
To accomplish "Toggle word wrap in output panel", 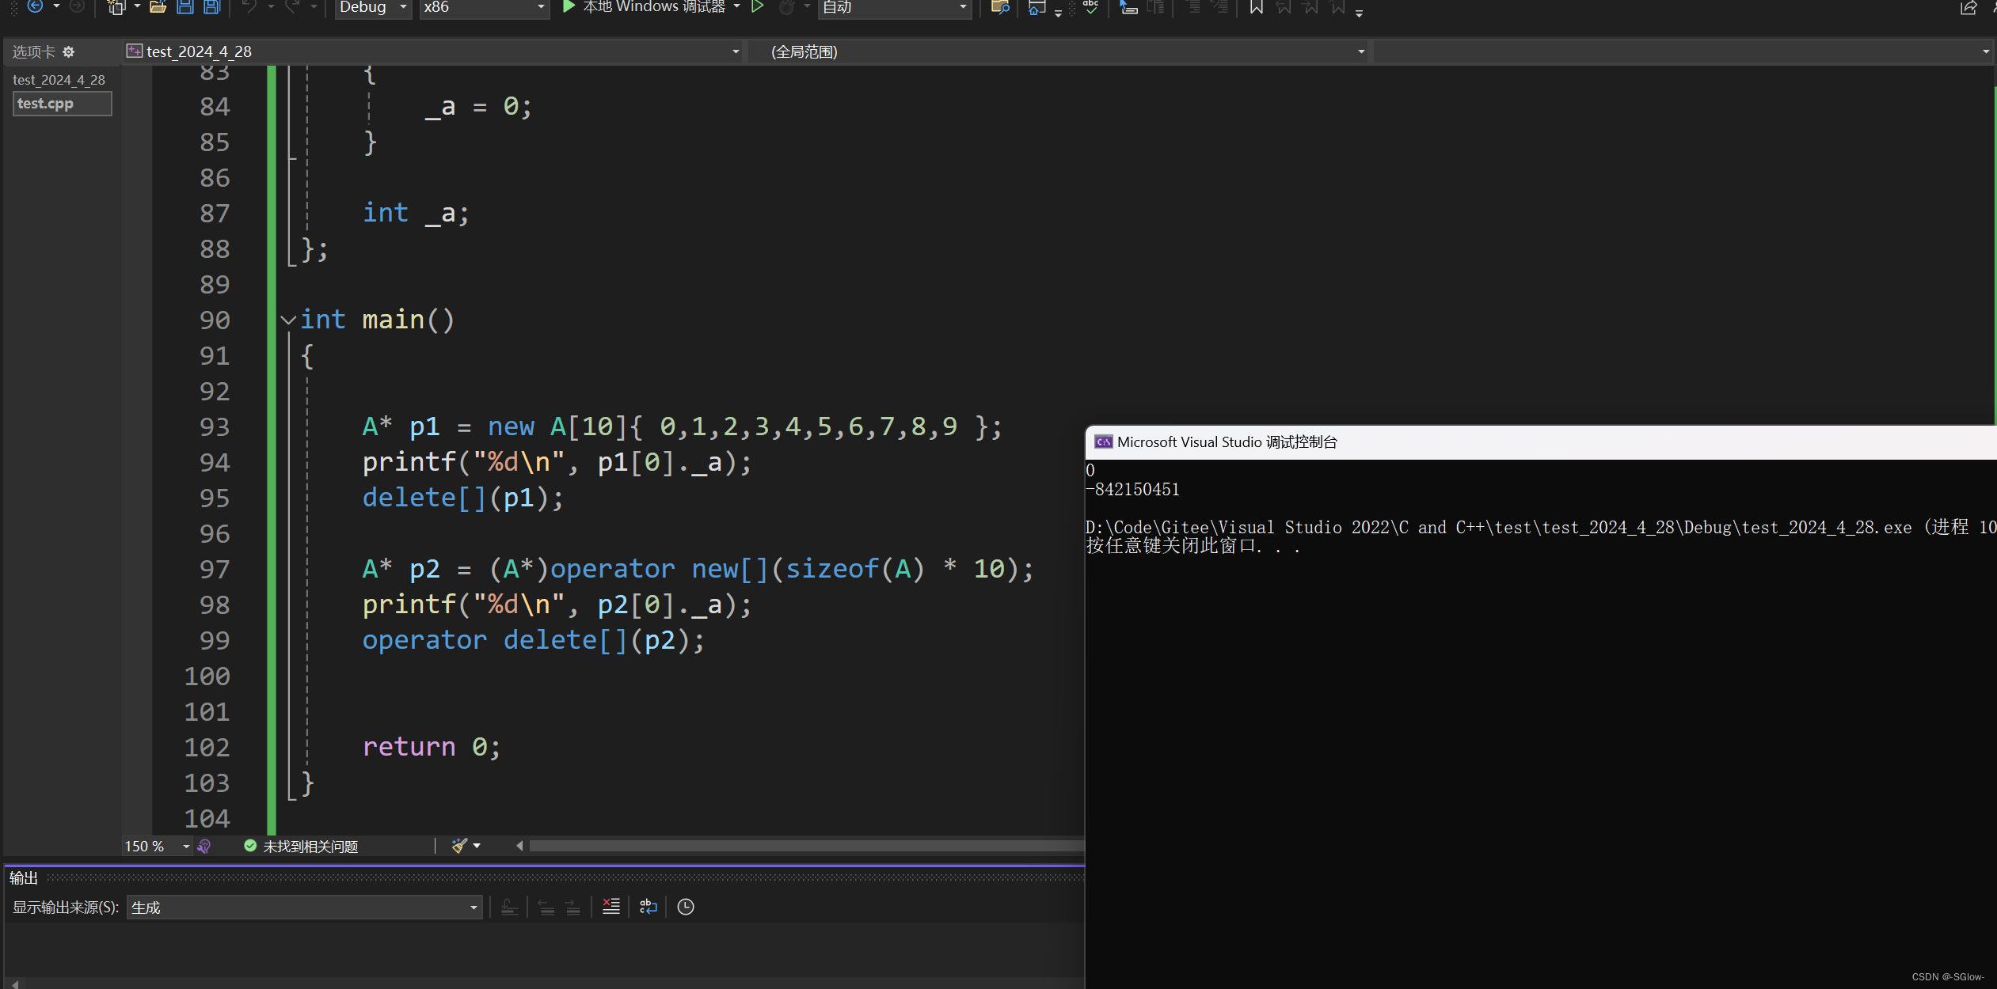I will [649, 907].
